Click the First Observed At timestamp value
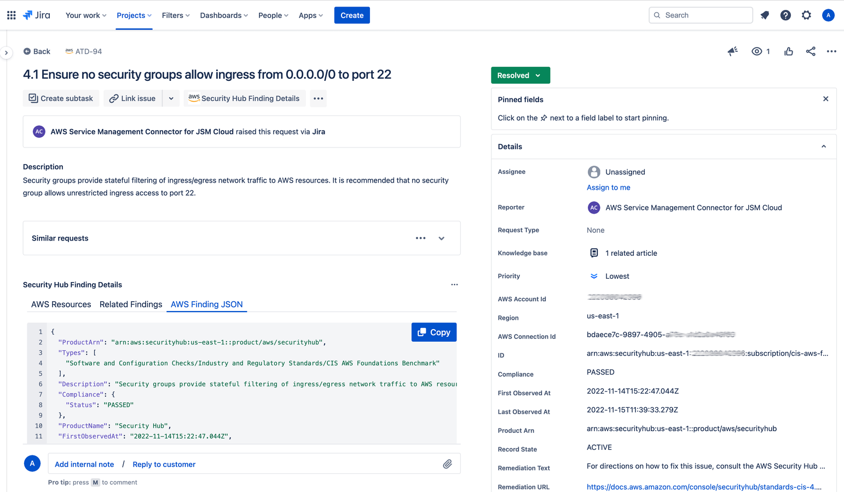The width and height of the screenshot is (844, 492). point(633,391)
